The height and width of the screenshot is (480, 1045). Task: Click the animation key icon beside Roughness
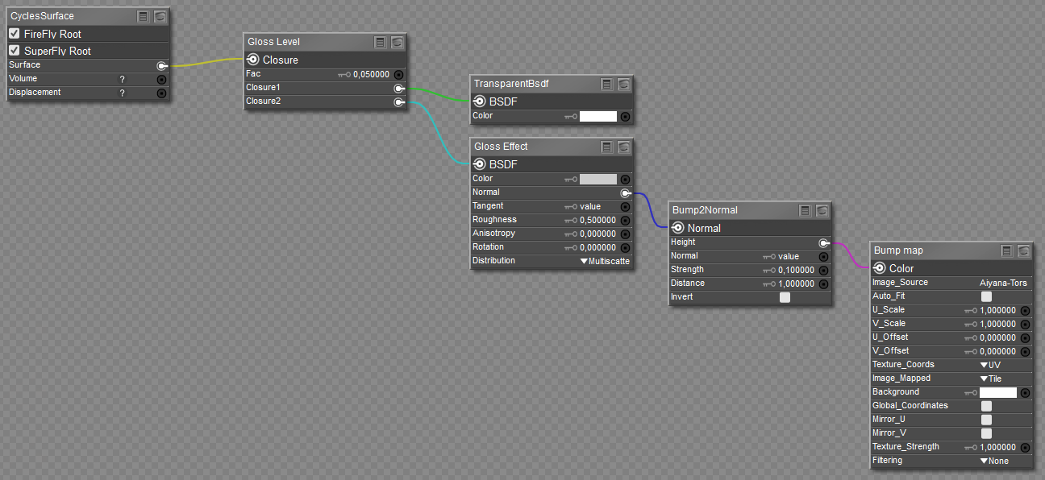[571, 221]
